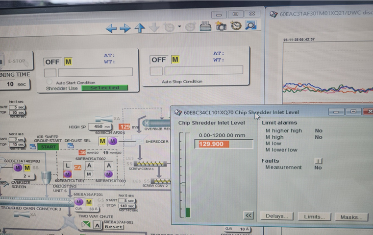Click the printer icon in toolbar
The image size is (373, 235).
206,26
